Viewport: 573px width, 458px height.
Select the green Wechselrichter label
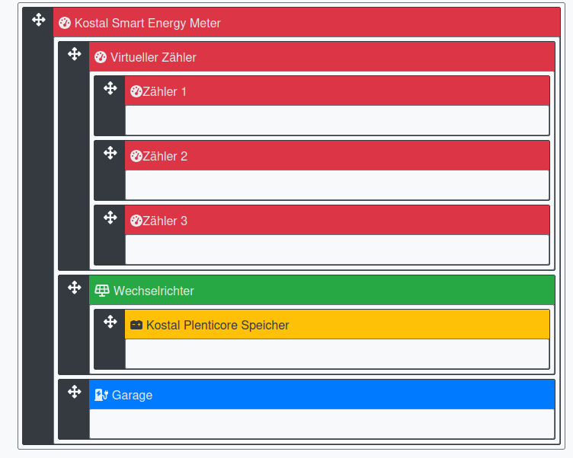click(x=153, y=291)
